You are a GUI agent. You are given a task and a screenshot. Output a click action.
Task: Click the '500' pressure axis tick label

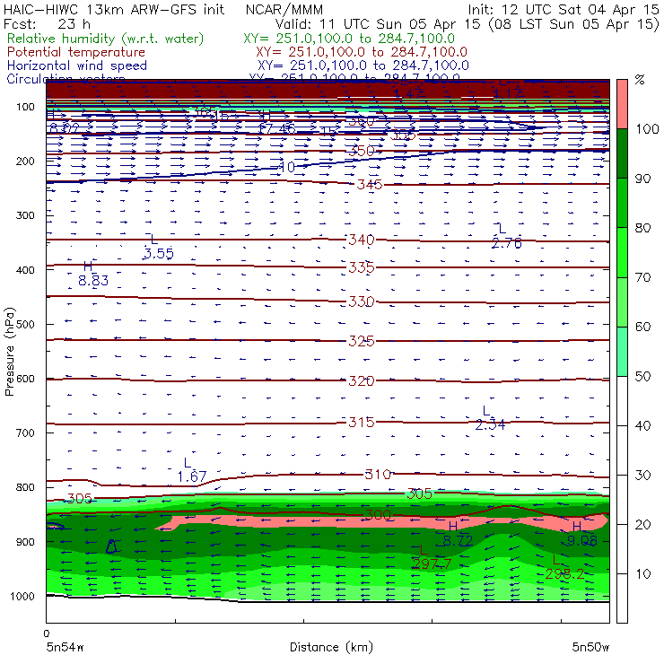[x=25, y=324]
